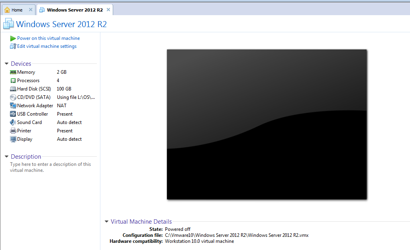410x250 pixels.
Task: Click the black VM screen preview
Action: click(x=267, y=124)
